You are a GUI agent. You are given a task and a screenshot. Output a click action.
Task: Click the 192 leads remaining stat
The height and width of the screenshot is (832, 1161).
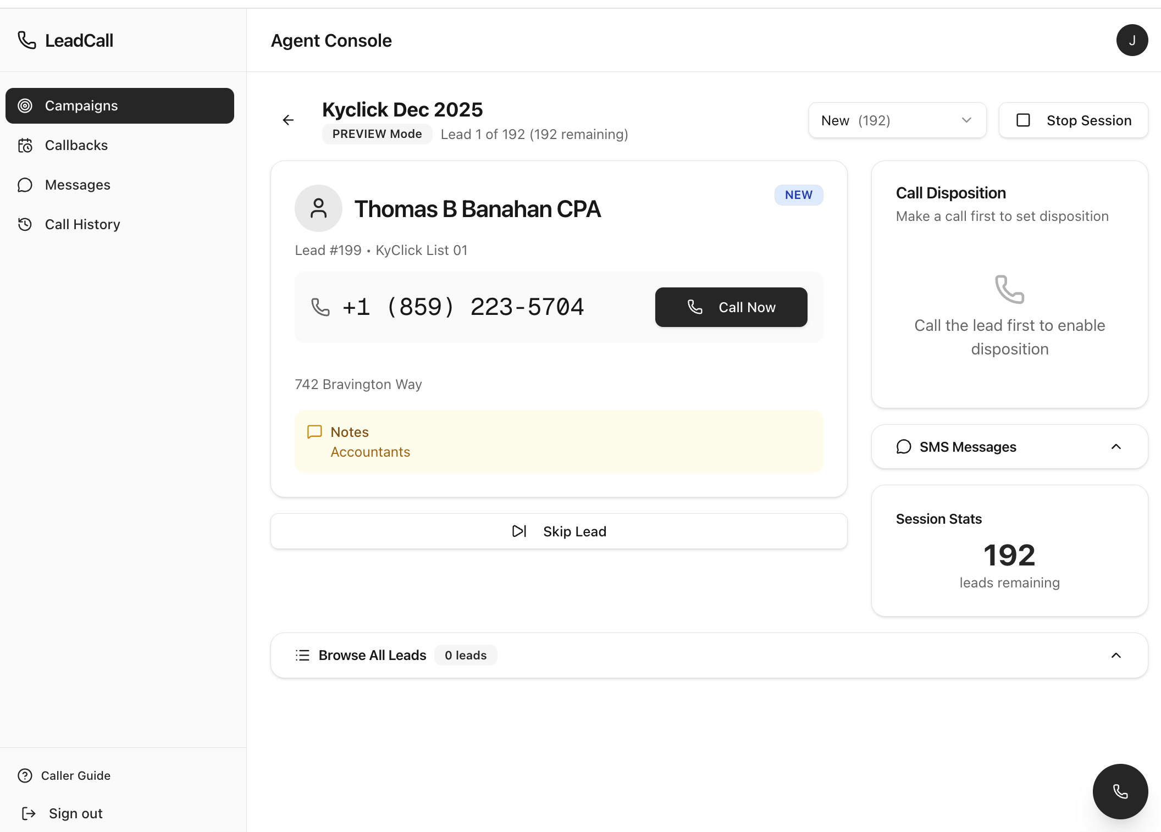tap(1009, 565)
